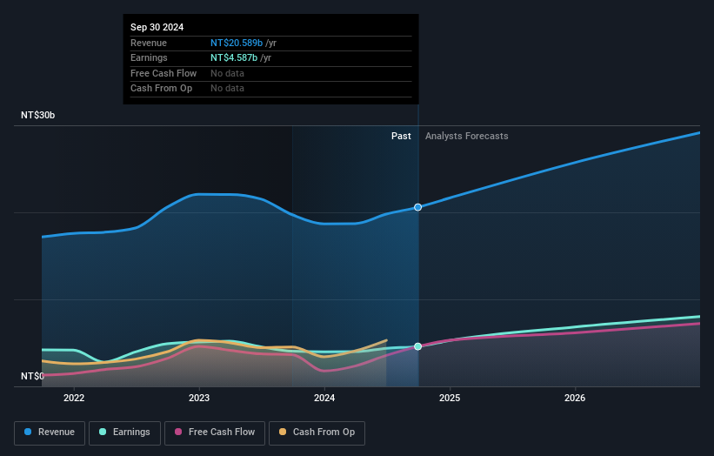Click the Cash From Op tooltip row label

[x=161, y=89]
